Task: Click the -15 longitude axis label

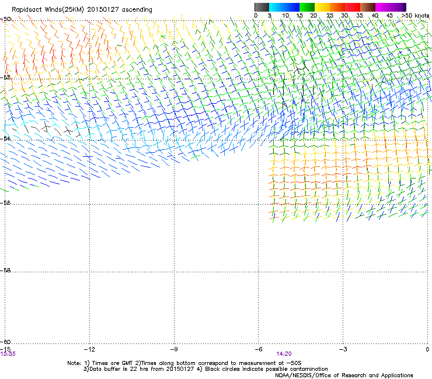Action: click(x=5, y=349)
